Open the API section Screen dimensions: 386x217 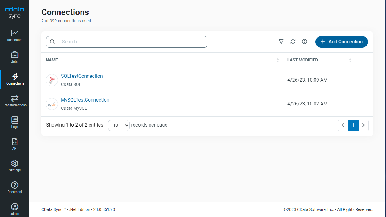[x=14, y=144]
